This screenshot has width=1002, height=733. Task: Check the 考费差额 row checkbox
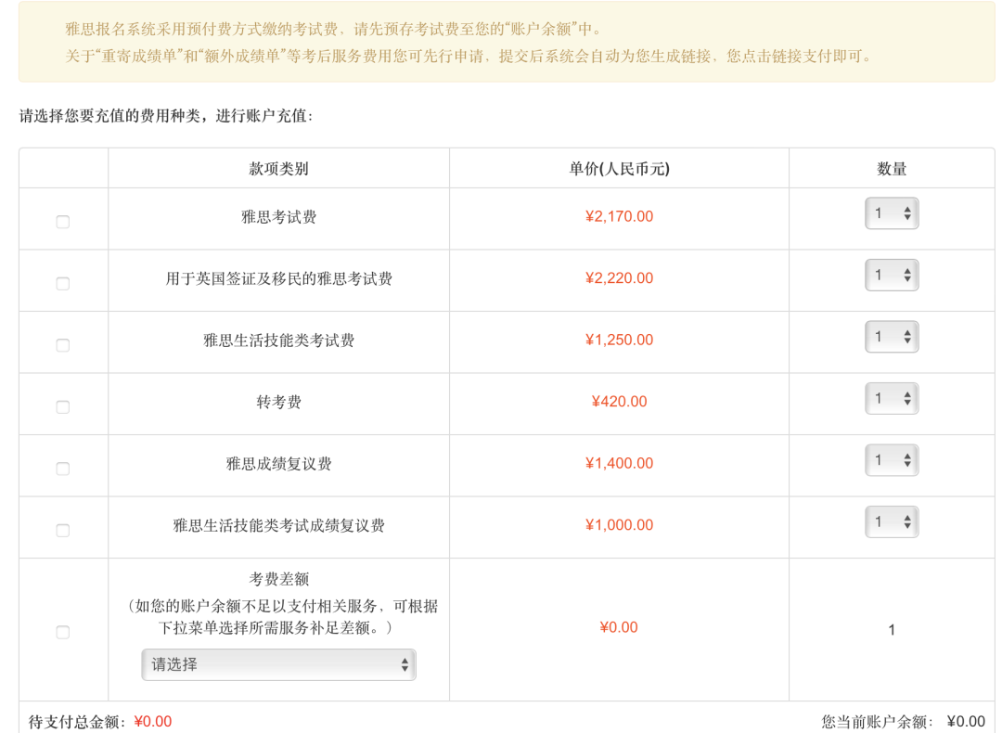click(63, 632)
